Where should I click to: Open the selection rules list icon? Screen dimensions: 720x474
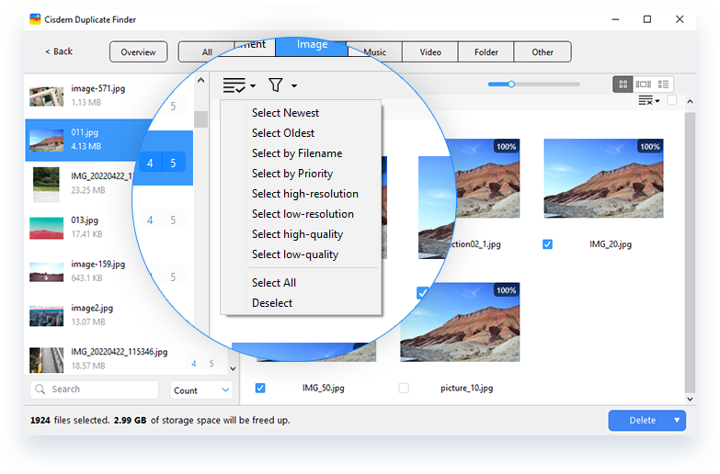point(235,85)
